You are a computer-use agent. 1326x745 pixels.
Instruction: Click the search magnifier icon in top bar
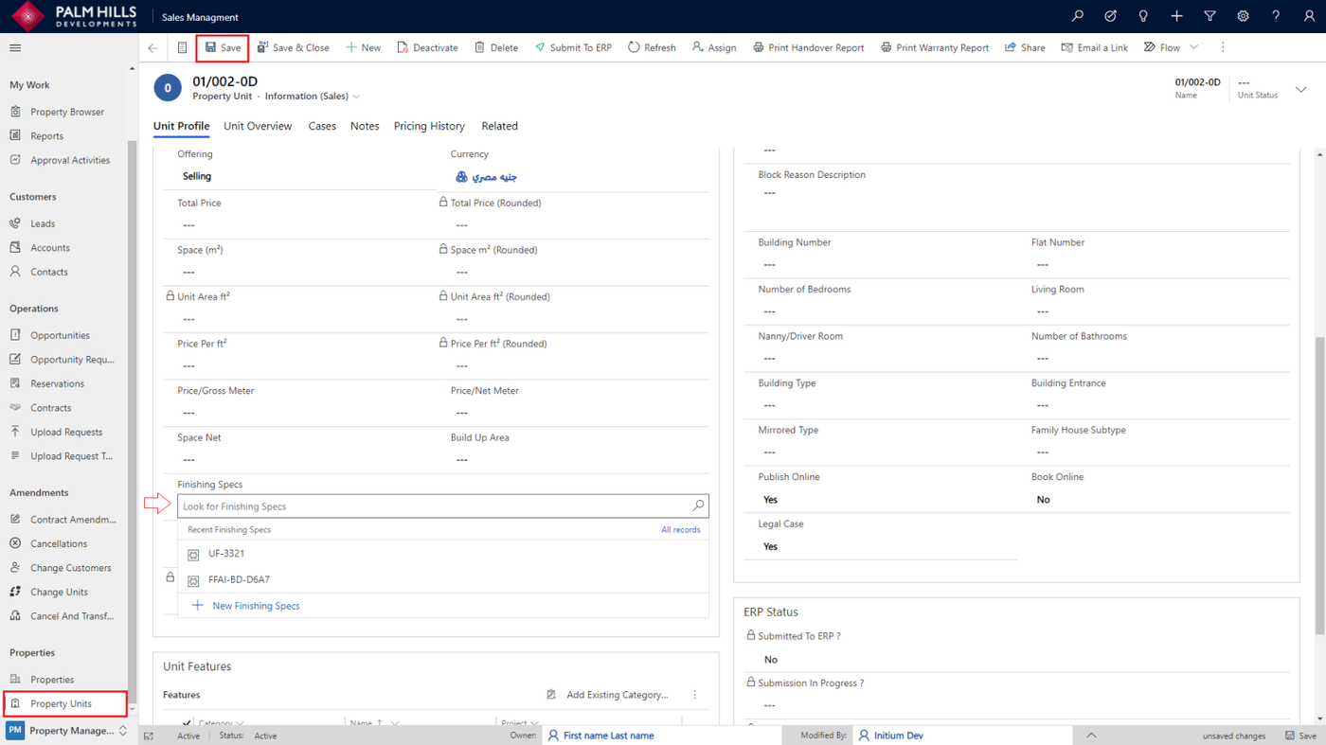1077,16
